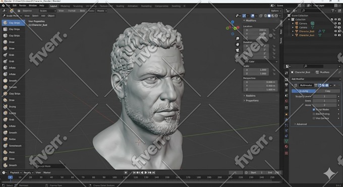Click the camera view icon in viewport

238,50
